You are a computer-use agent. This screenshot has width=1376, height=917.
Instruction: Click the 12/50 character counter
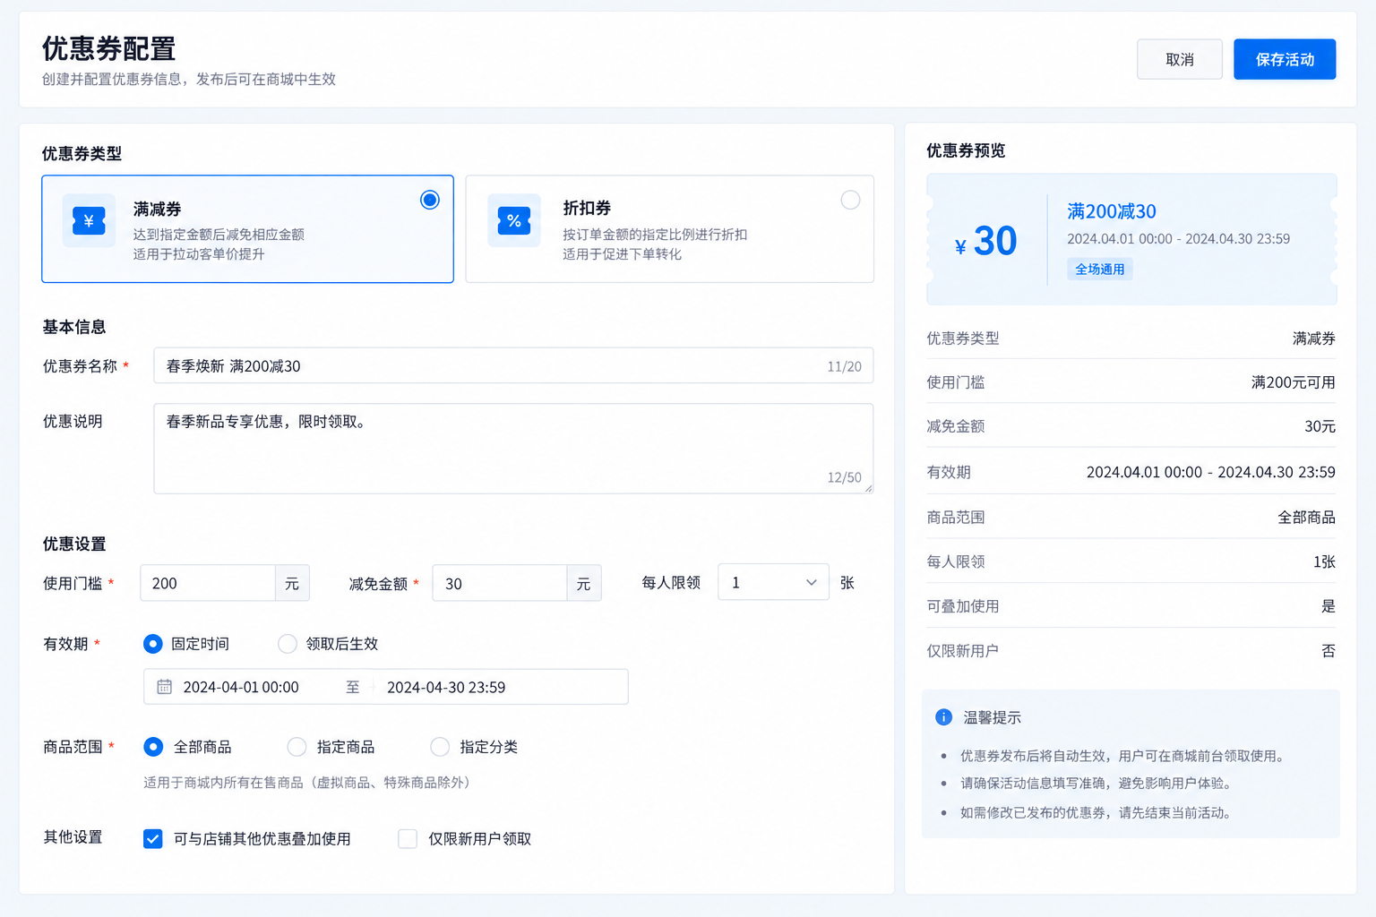point(845,477)
